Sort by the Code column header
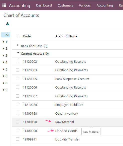This screenshot has width=123, height=146. pos(27,36)
